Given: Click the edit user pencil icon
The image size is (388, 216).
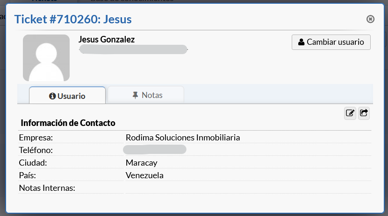Looking at the screenshot, I should pyautogui.click(x=350, y=113).
